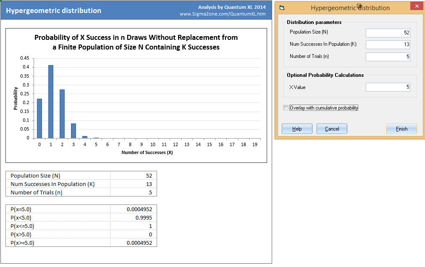Click into the X Value input box

pyautogui.click(x=388, y=87)
